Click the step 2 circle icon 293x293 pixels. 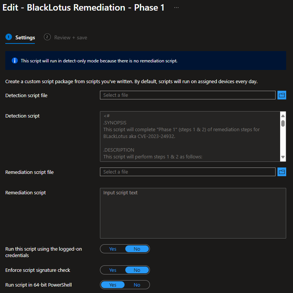tap(47, 37)
